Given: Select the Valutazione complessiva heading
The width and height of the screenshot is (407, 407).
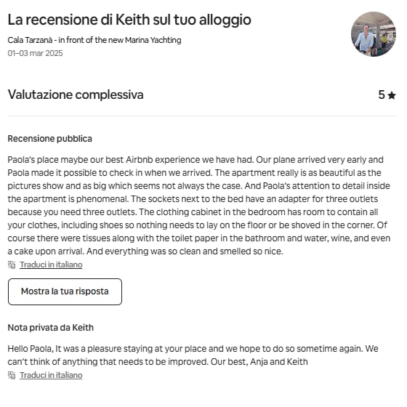Looking at the screenshot, I should click(x=76, y=94).
